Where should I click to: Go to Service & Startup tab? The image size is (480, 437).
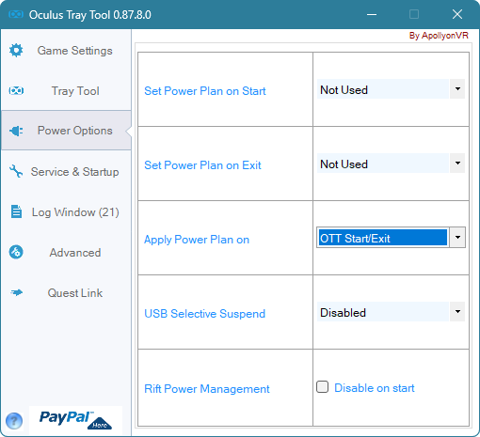click(x=66, y=172)
